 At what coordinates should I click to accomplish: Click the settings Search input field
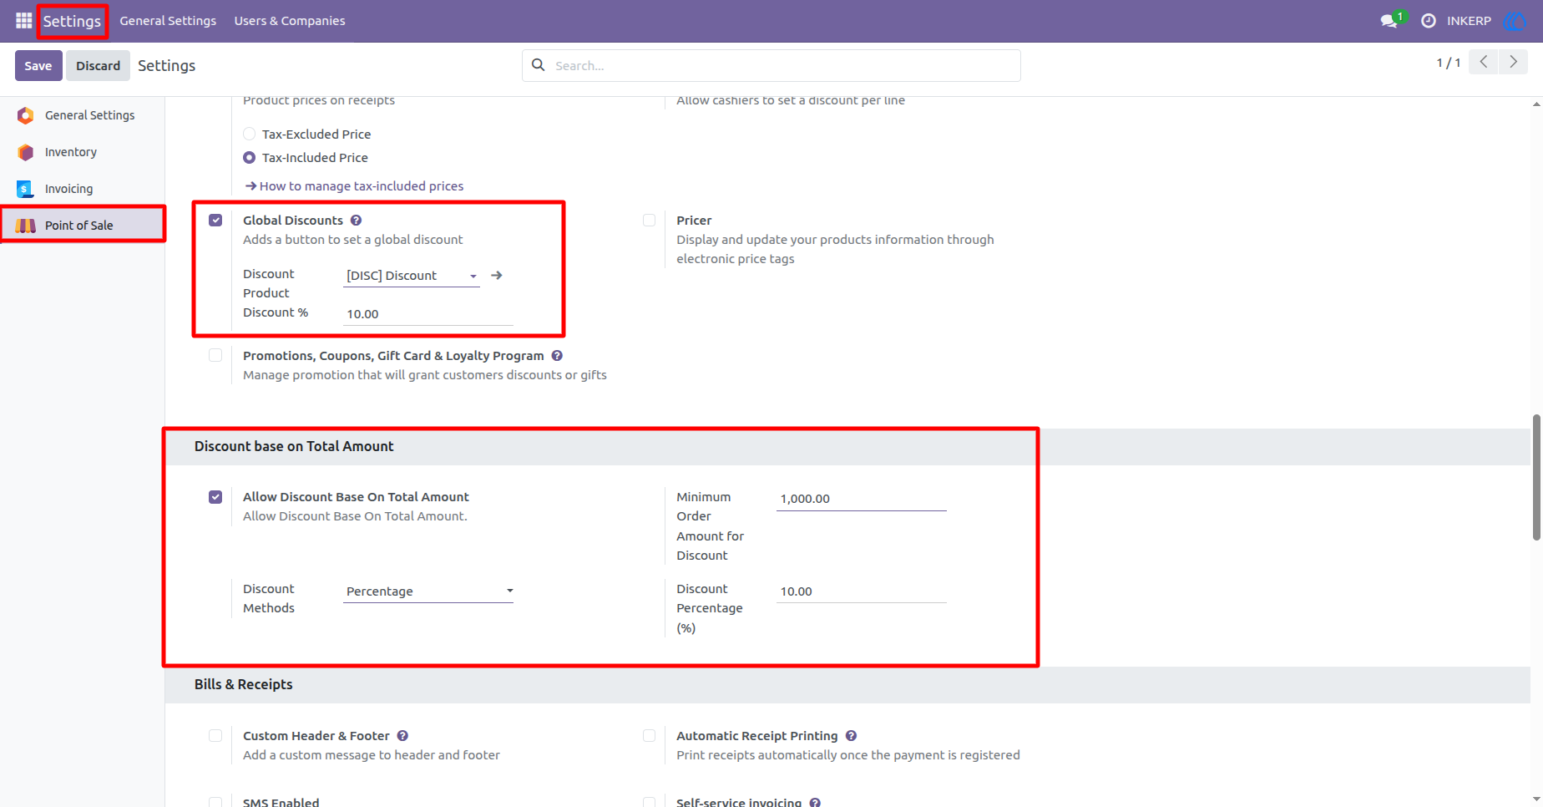(771, 65)
